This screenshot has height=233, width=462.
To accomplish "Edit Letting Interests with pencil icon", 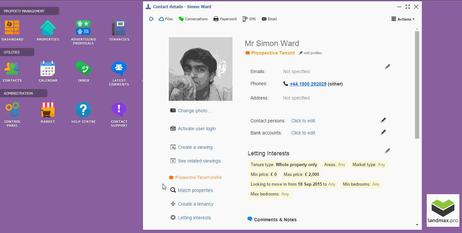I will [387, 151].
